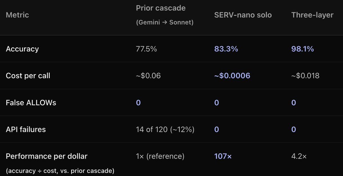Click the highlighted ~$0.0006 cost value
Image resolution: width=343 pixels, height=176 pixels.
(x=232, y=76)
